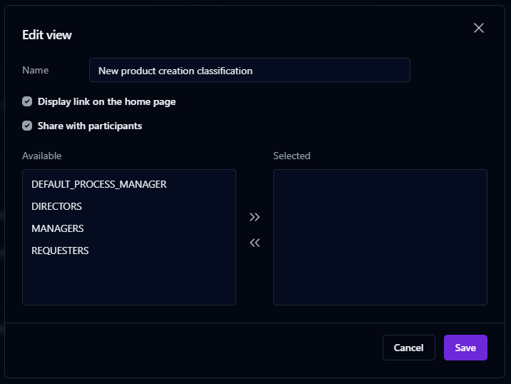Click the Edit view dialog title
This screenshot has height=384, width=511.
click(x=47, y=35)
